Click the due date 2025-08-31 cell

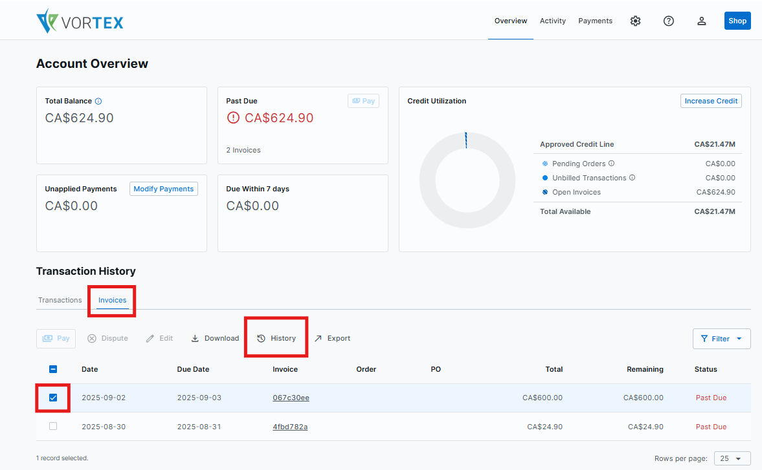(199, 427)
